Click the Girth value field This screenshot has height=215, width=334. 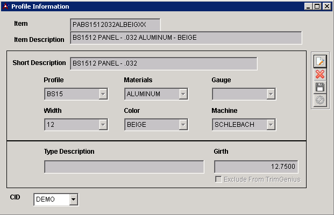(256, 167)
